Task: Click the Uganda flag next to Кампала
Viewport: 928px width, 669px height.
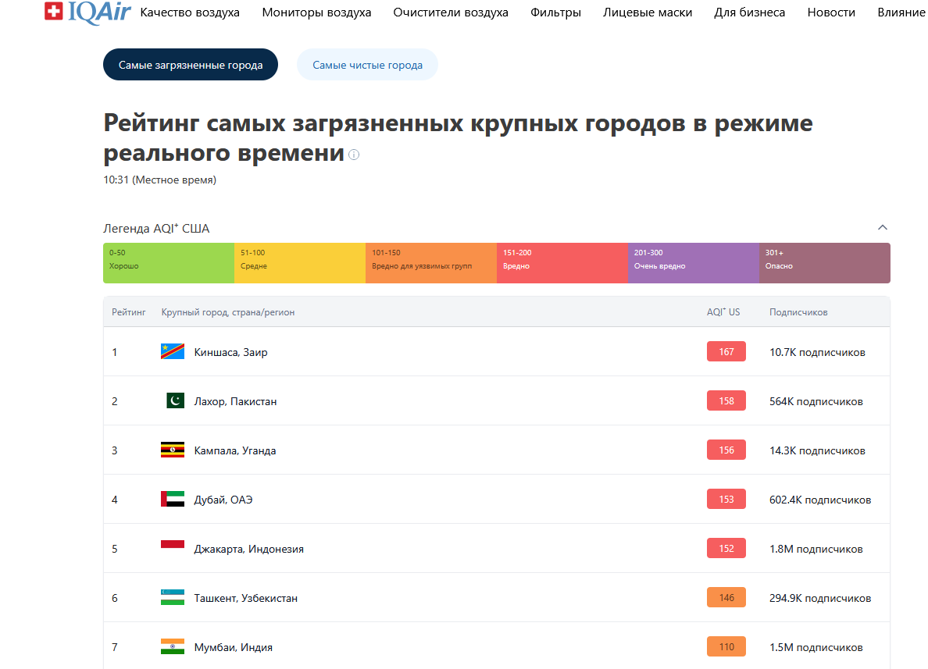Action: [x=172, y=450]
